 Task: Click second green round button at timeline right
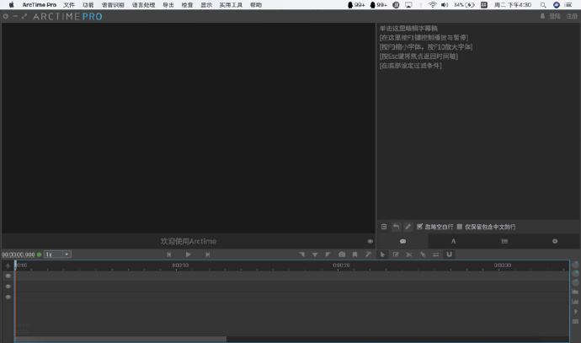[575, 273]
